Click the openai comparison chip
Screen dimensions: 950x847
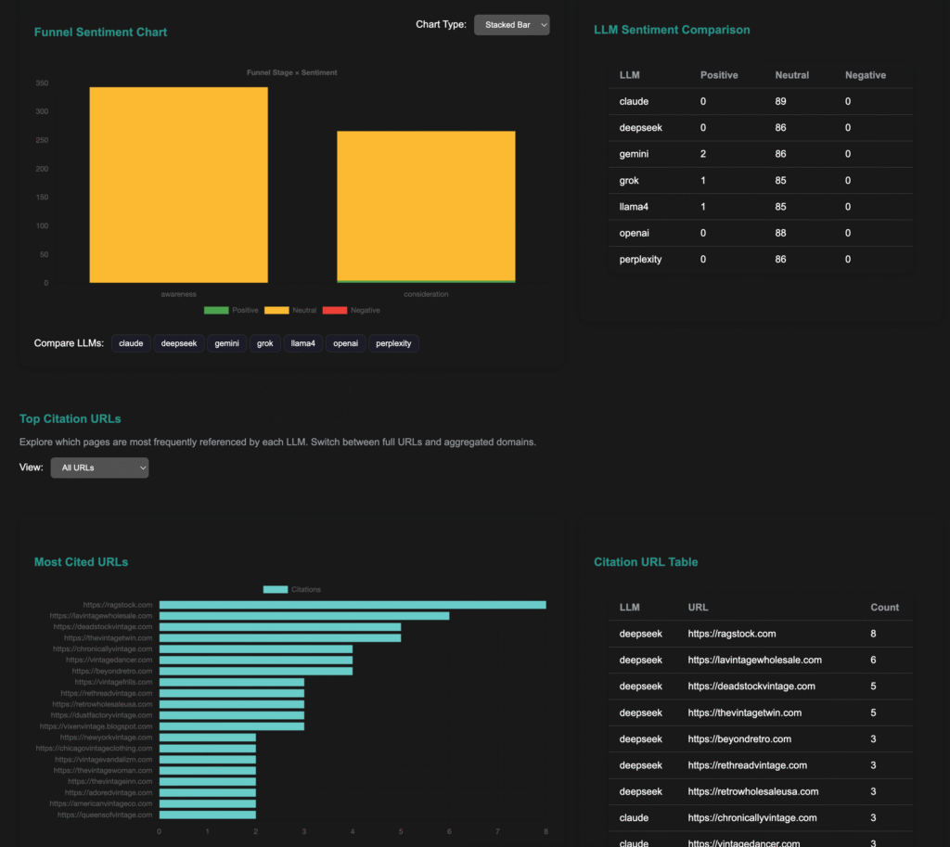[345, 343]
